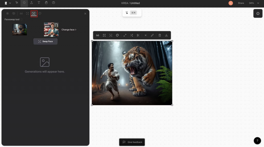Select the pointer selection tool

click(x=17, y=3)
